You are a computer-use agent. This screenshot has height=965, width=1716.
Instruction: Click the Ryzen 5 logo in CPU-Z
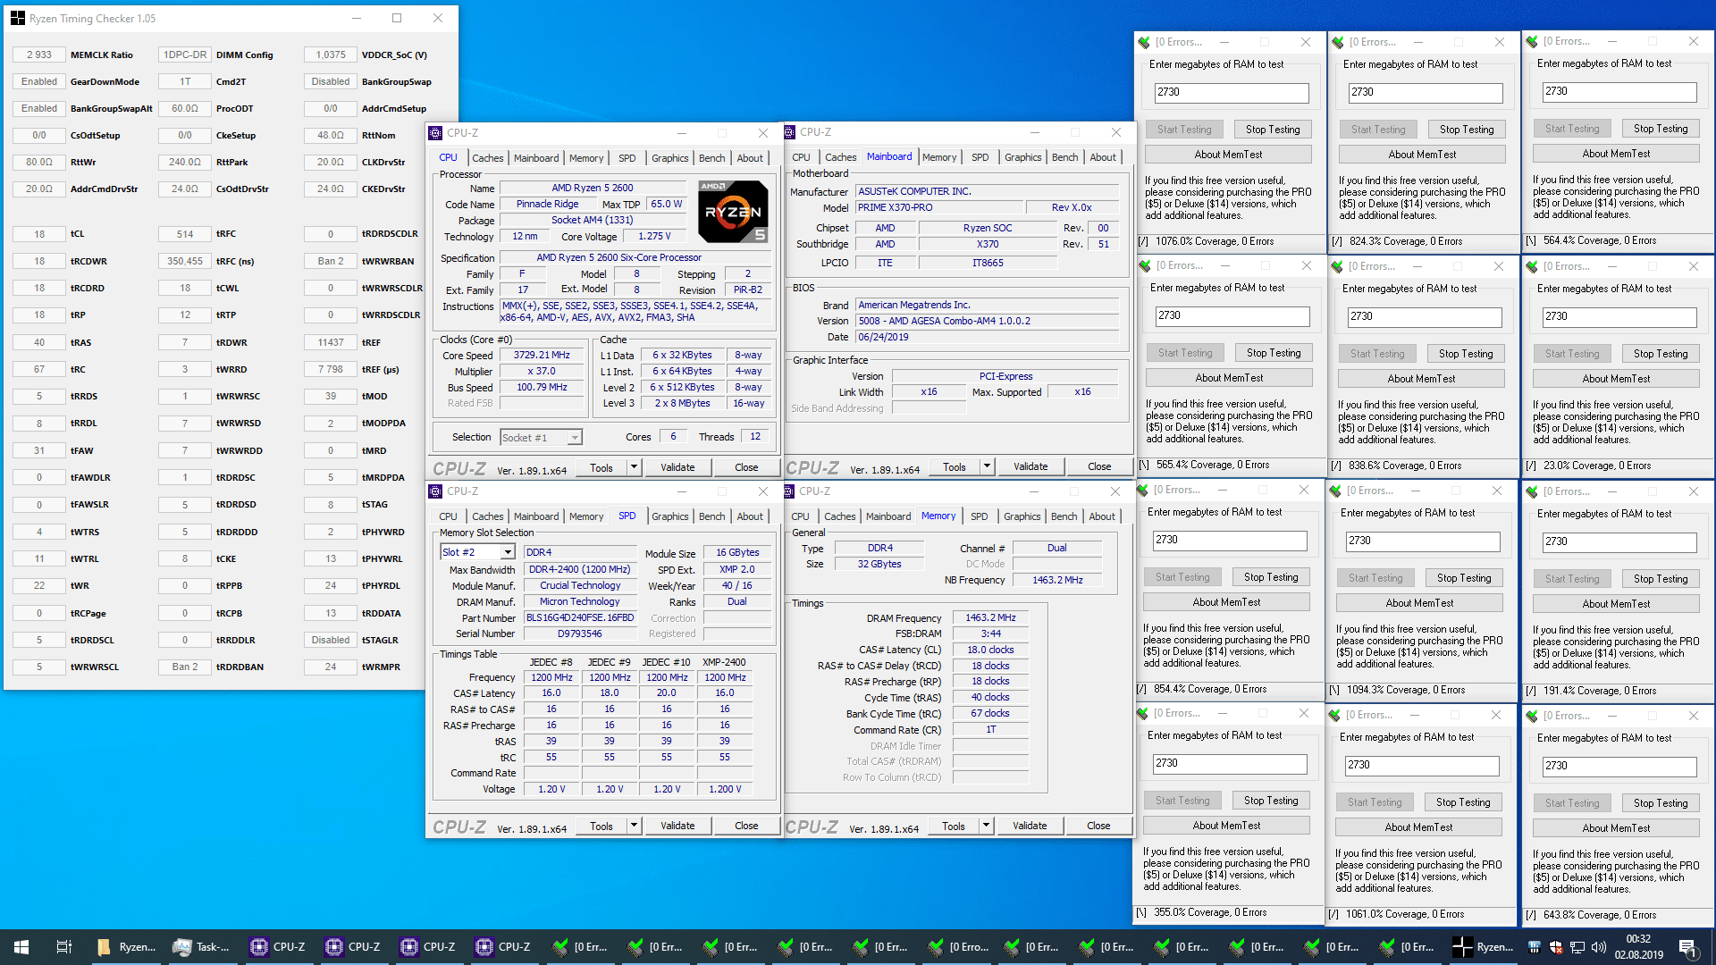click(733, 212)
